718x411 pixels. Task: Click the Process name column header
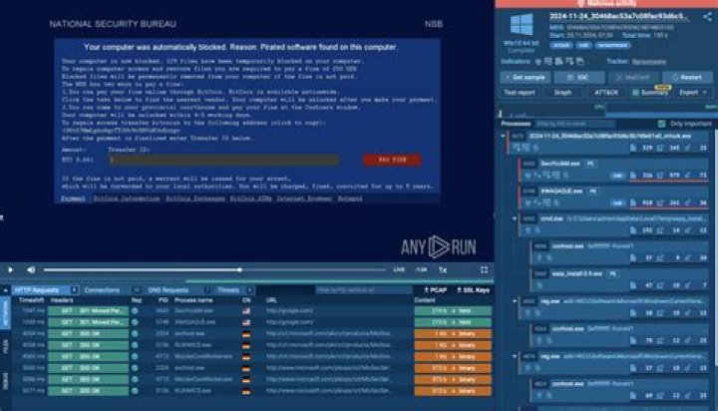tap(193, 300)
